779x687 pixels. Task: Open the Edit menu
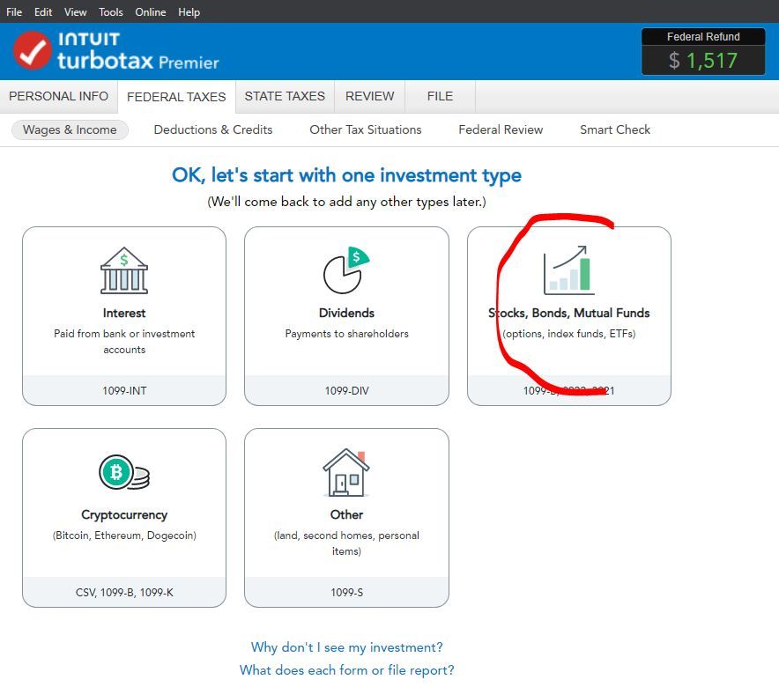(43, 12)
